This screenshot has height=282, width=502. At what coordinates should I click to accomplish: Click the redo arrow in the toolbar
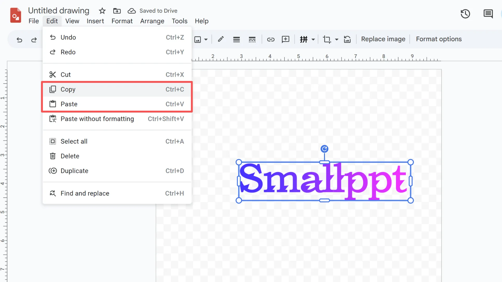tap(34, 40)
